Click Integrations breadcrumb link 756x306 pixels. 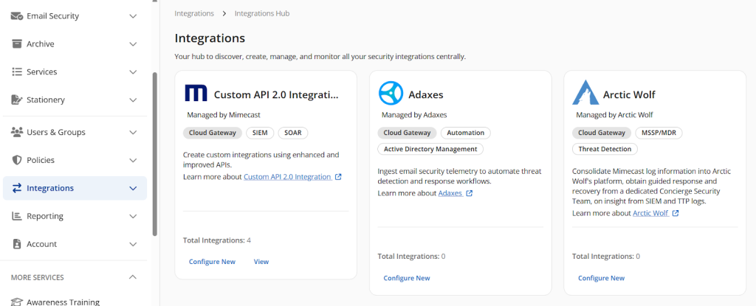(x=194, y=13)
